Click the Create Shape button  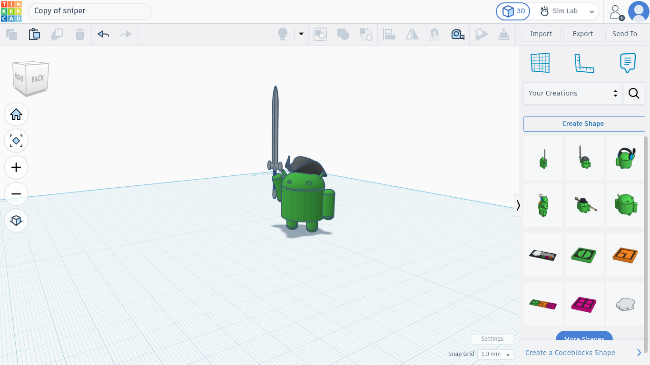point(584,124)
